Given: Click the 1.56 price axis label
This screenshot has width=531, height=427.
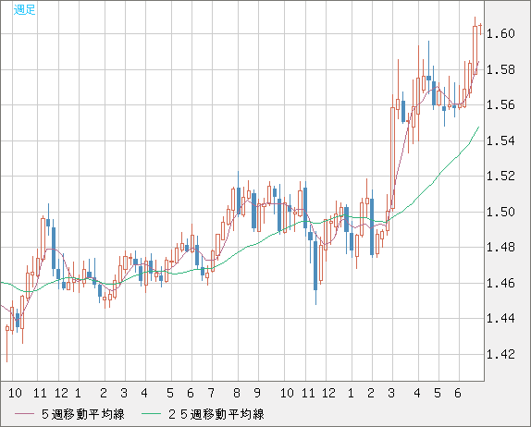Looking at the screenshot, I should pyautogui.click(x=500, y=104).
